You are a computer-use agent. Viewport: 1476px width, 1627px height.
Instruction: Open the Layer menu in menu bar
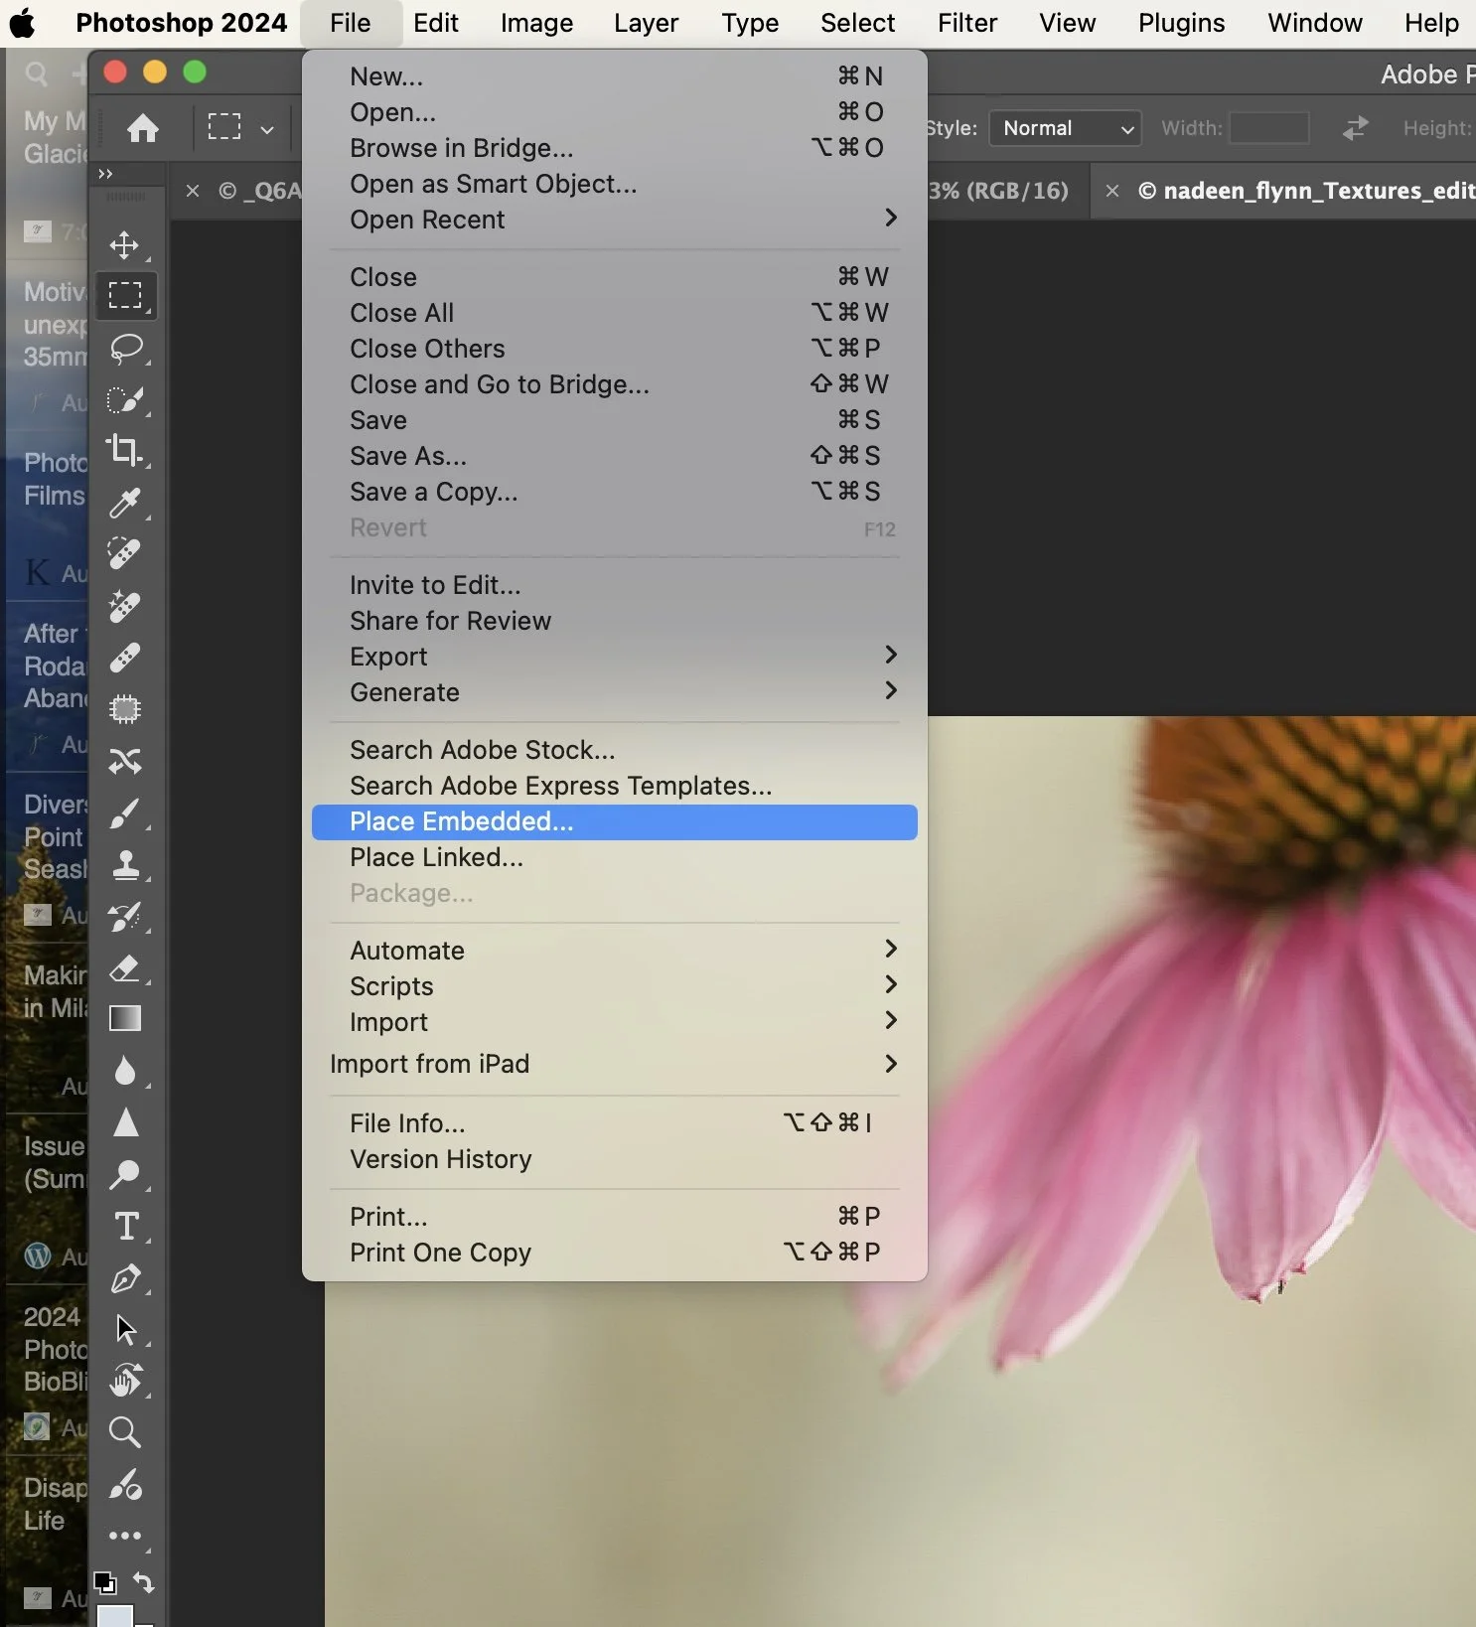coord(646,23)
